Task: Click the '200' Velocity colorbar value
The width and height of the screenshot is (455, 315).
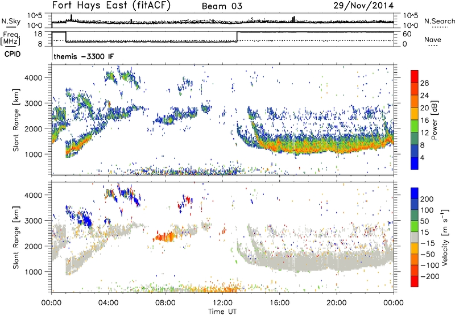Action: point(427,199)
